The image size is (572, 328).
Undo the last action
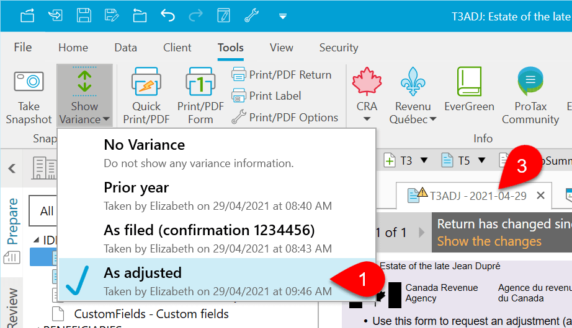point(168,15)
